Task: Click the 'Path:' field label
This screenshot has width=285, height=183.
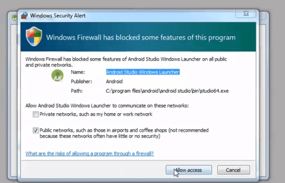Action: tap(77, 91)
